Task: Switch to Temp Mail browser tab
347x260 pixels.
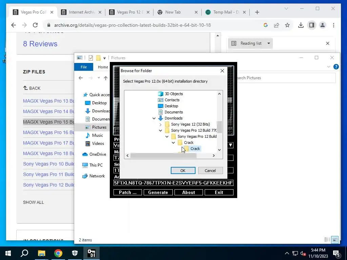Action: tap(226, 12)
